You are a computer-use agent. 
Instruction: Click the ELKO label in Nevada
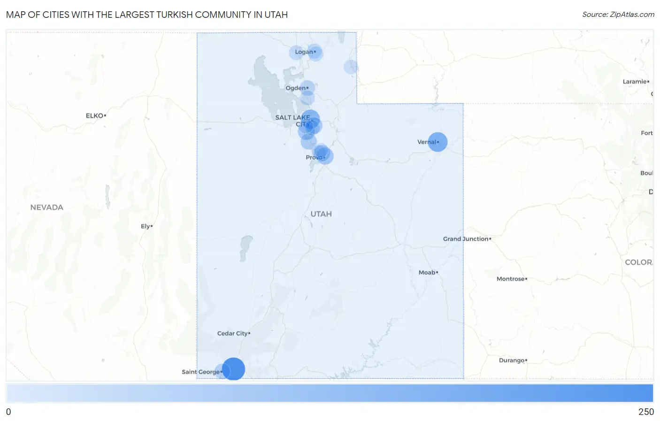coord(94,115)
